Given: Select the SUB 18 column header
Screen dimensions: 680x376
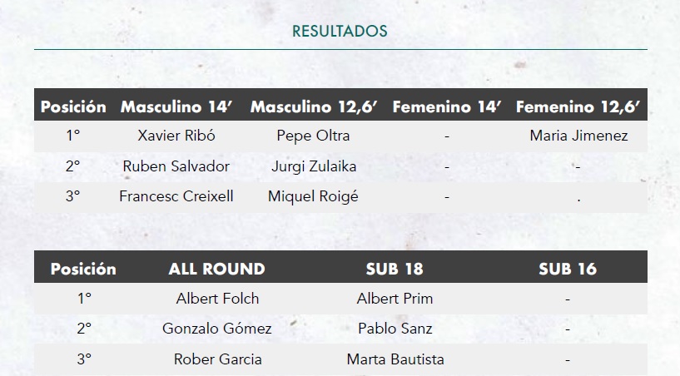Looking at the screenshot, I should (x=395, y=269).
